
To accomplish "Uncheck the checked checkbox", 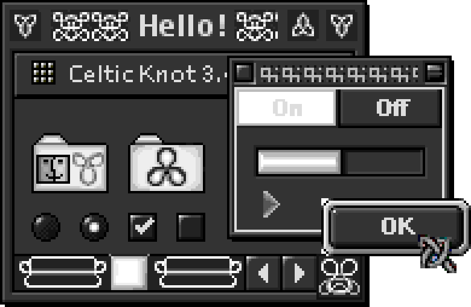I will pos(143,227).
